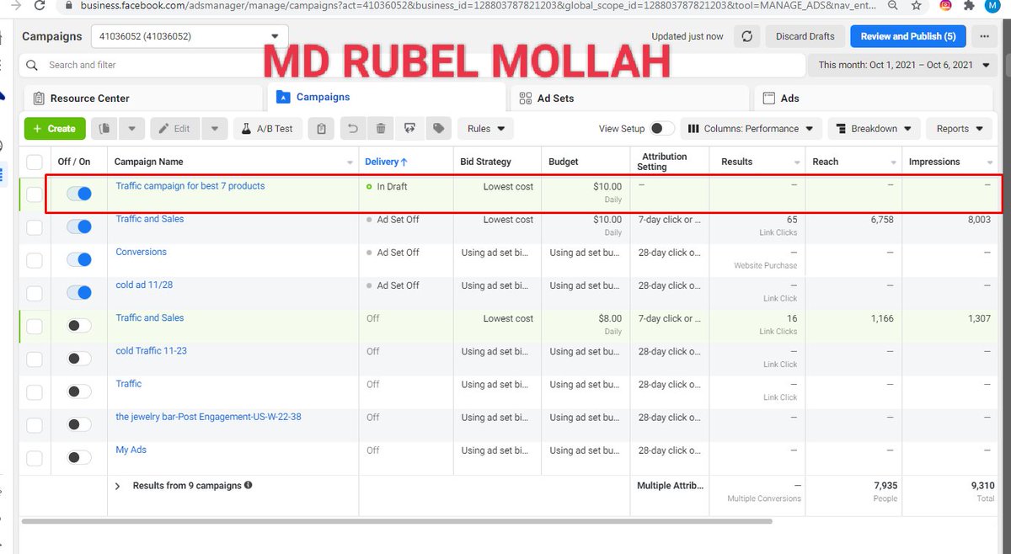Click the horizontal scrollbar below the table
1011x554 pixels.
click(397, 521)
